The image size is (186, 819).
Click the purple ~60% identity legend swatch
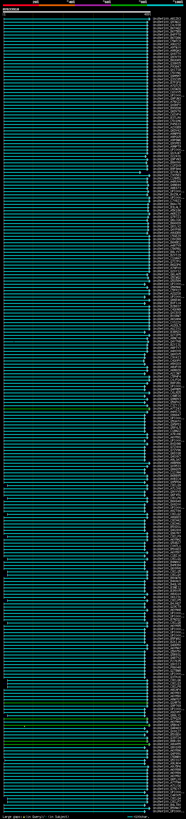tap(93, 5)
